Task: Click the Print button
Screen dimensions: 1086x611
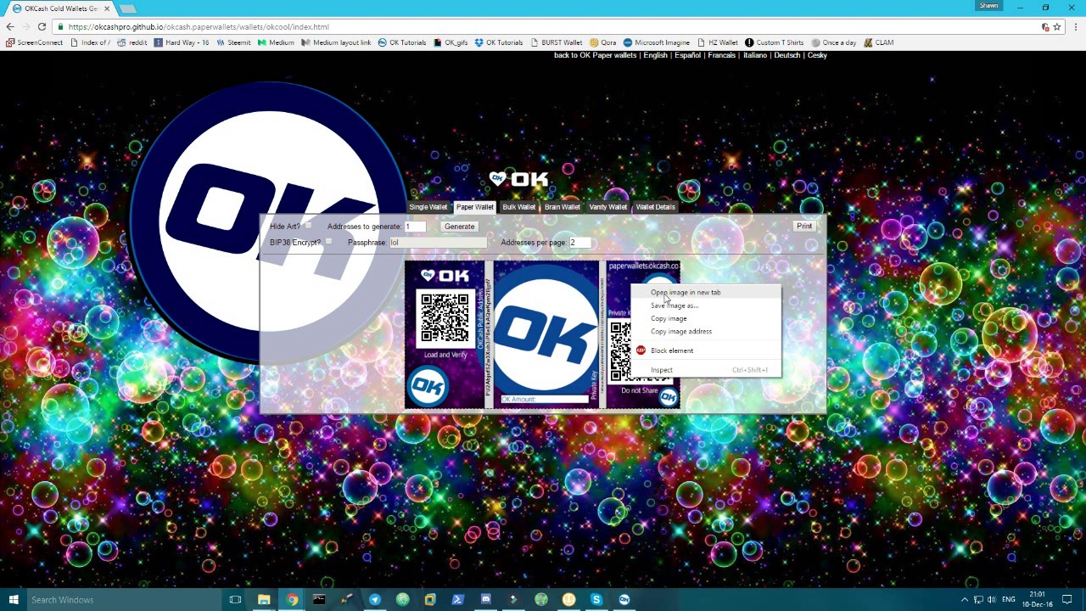Action: (x=804, y=227)
